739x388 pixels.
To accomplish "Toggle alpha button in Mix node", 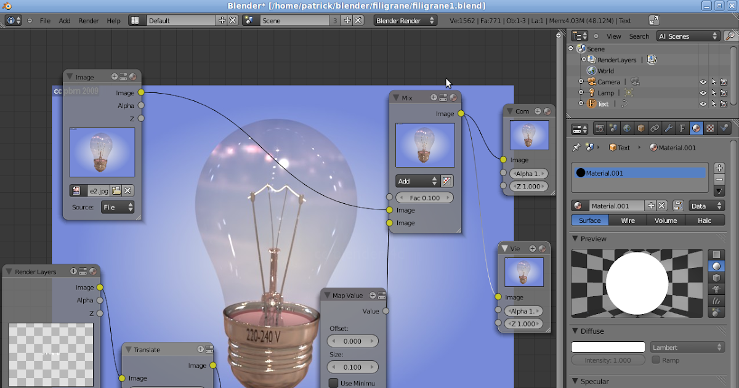I will pos(448,181).
